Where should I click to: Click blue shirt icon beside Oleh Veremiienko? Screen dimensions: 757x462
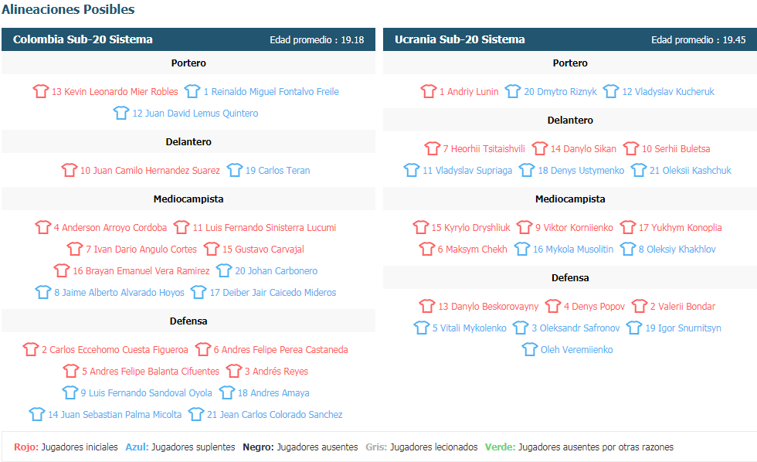pos(530,348)
